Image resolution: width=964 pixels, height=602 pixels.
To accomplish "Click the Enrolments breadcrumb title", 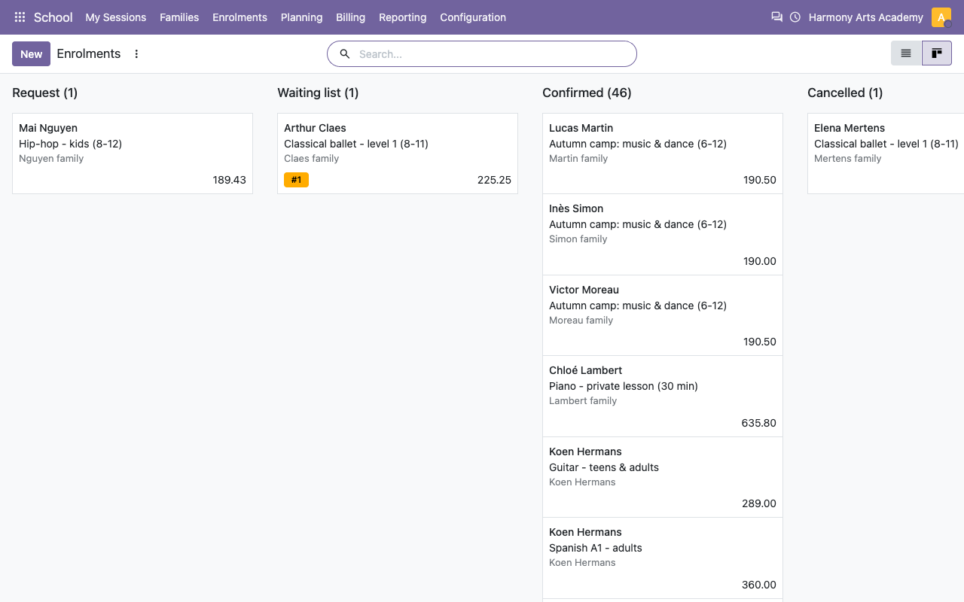I will [89, 53].
